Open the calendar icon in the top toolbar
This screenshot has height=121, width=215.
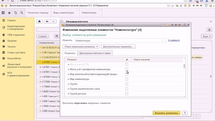coord(189,6)
